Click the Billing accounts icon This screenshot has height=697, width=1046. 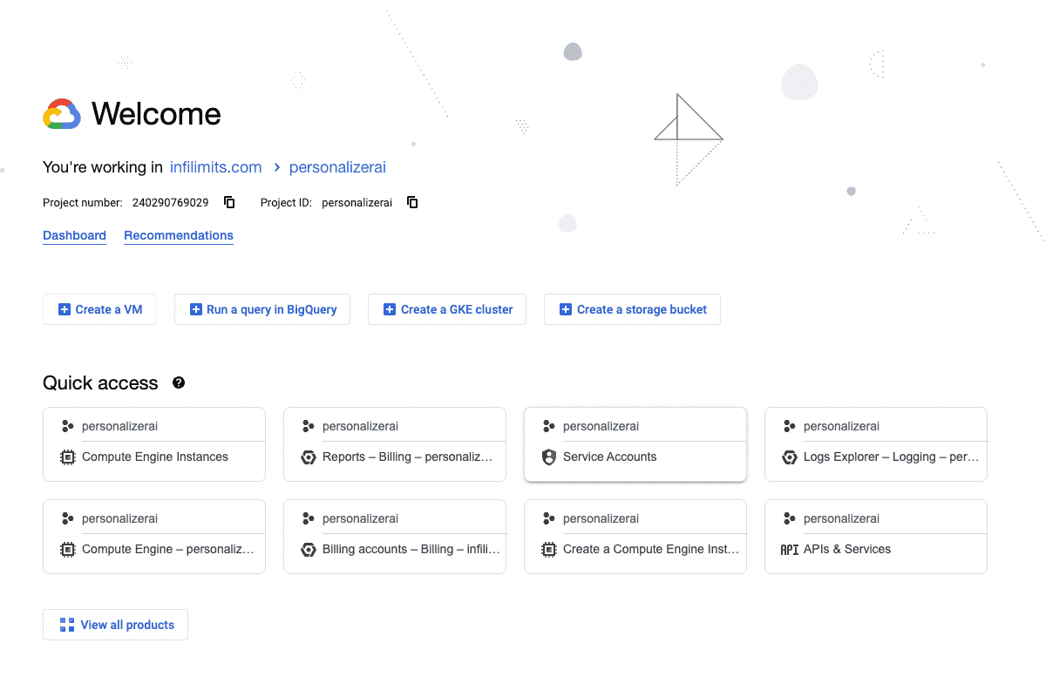(308, 549)
